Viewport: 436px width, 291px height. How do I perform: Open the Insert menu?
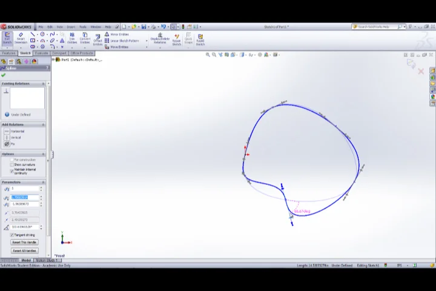click(71, 27)
